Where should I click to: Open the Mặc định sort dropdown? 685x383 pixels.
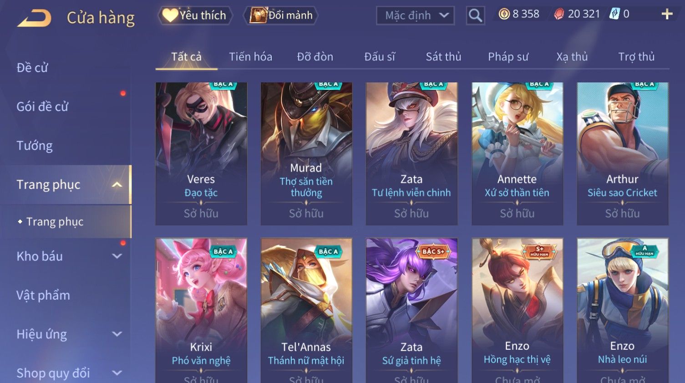pyautogui.click(x=416, y=15)
